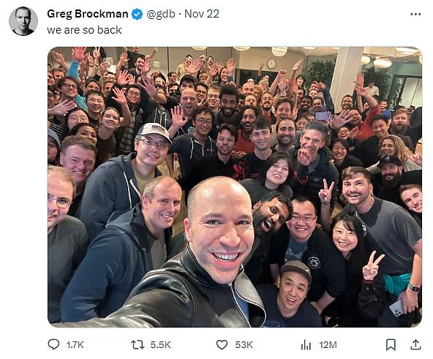The width and height of the screenshot is (433, 359).
Task: Click the repost arrows icon
Action: point(138,344)
